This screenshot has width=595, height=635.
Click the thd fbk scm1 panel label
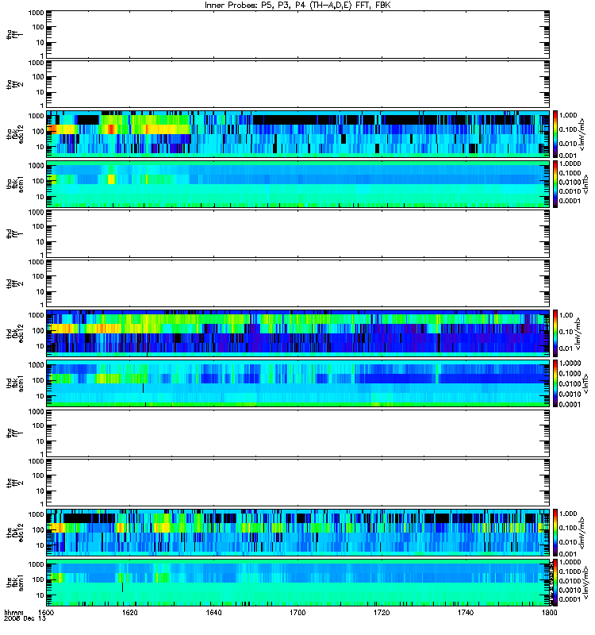pos(15,383)
